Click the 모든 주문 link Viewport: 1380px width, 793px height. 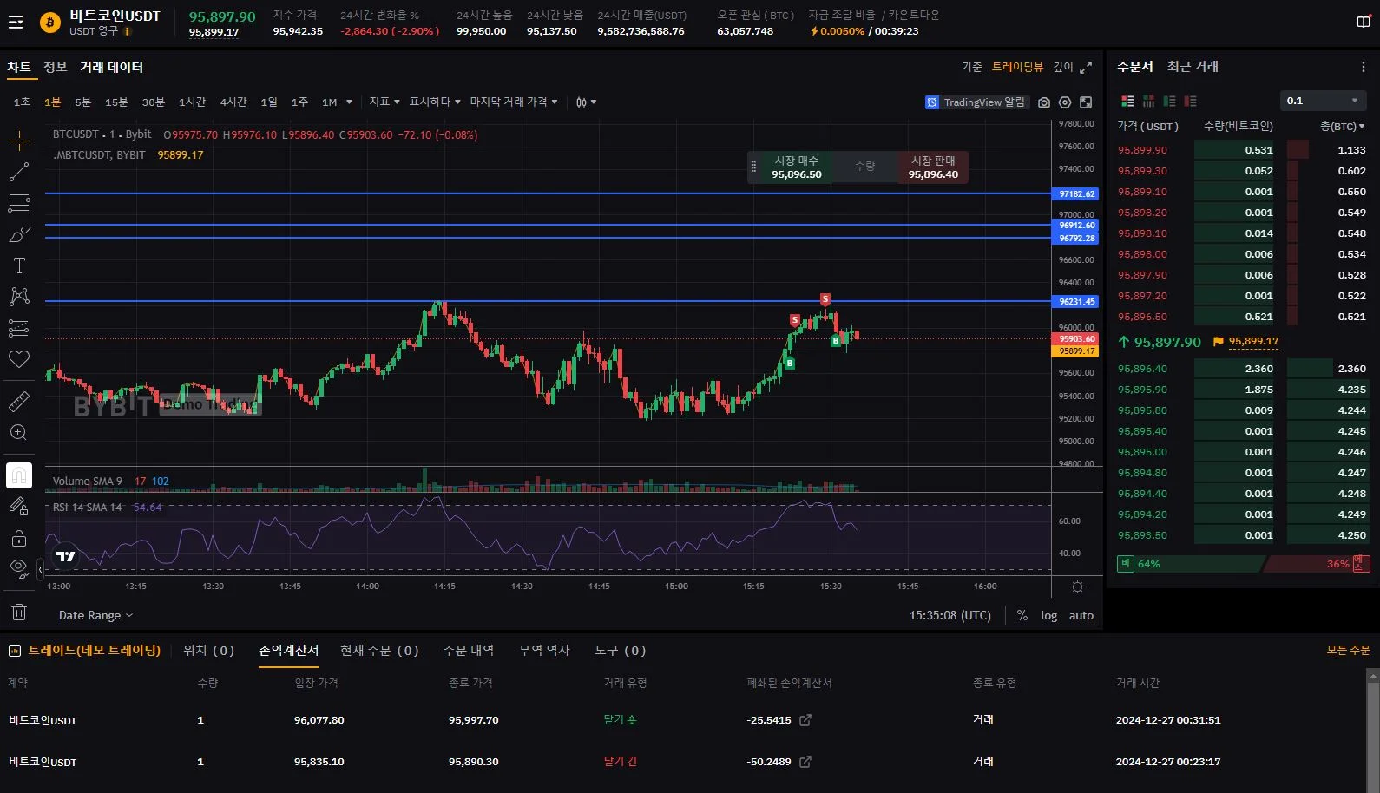(1348, 651)
